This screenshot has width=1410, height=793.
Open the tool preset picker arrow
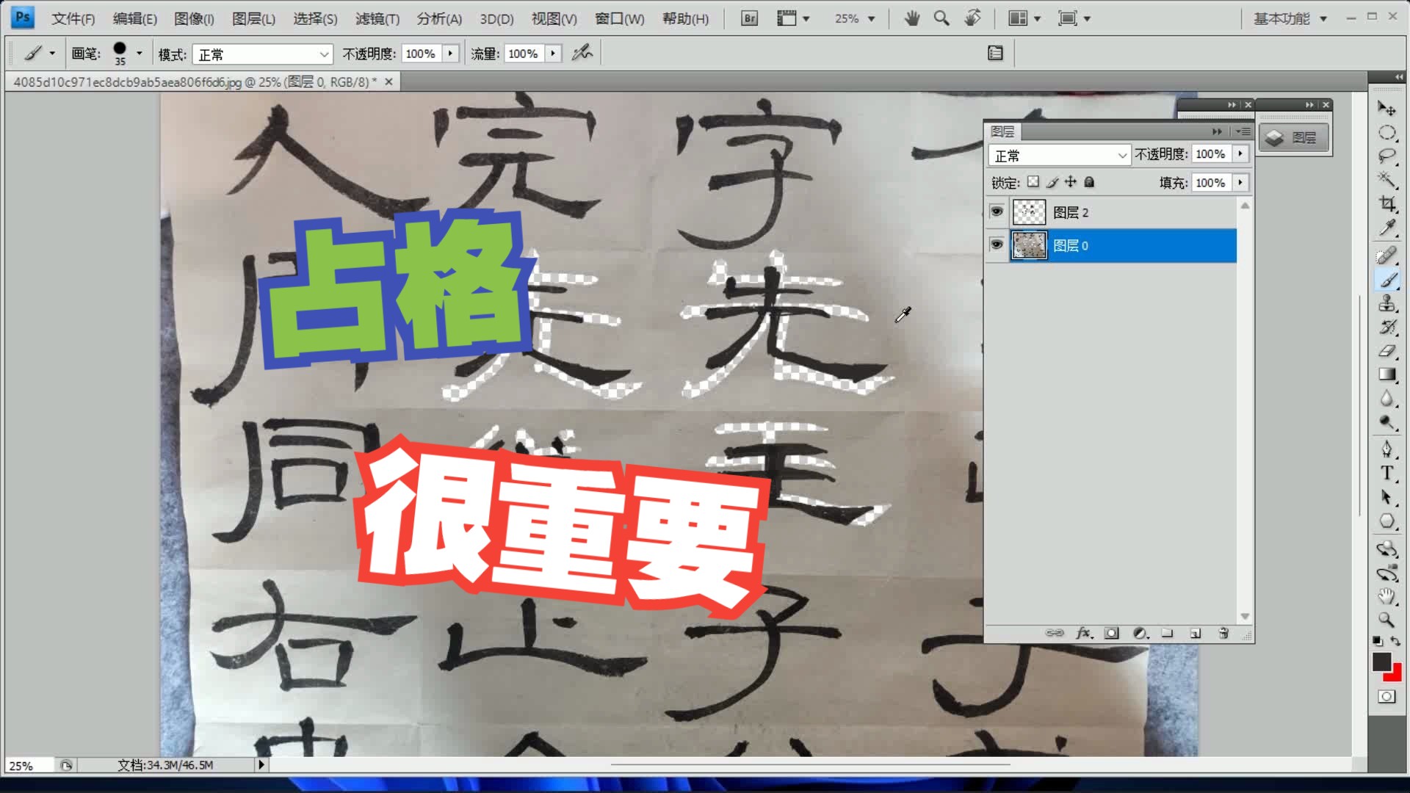(52, 53)
